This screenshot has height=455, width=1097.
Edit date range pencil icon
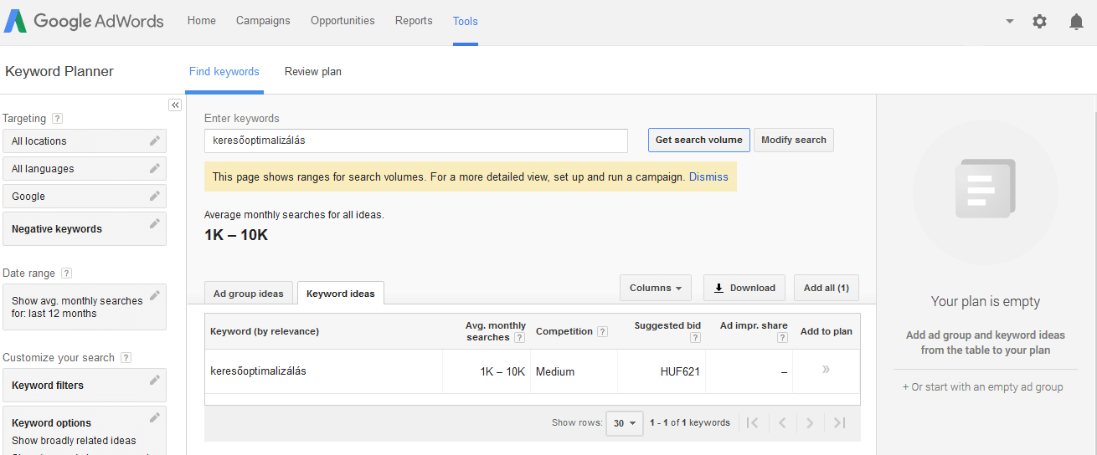(x=154, y=295)
